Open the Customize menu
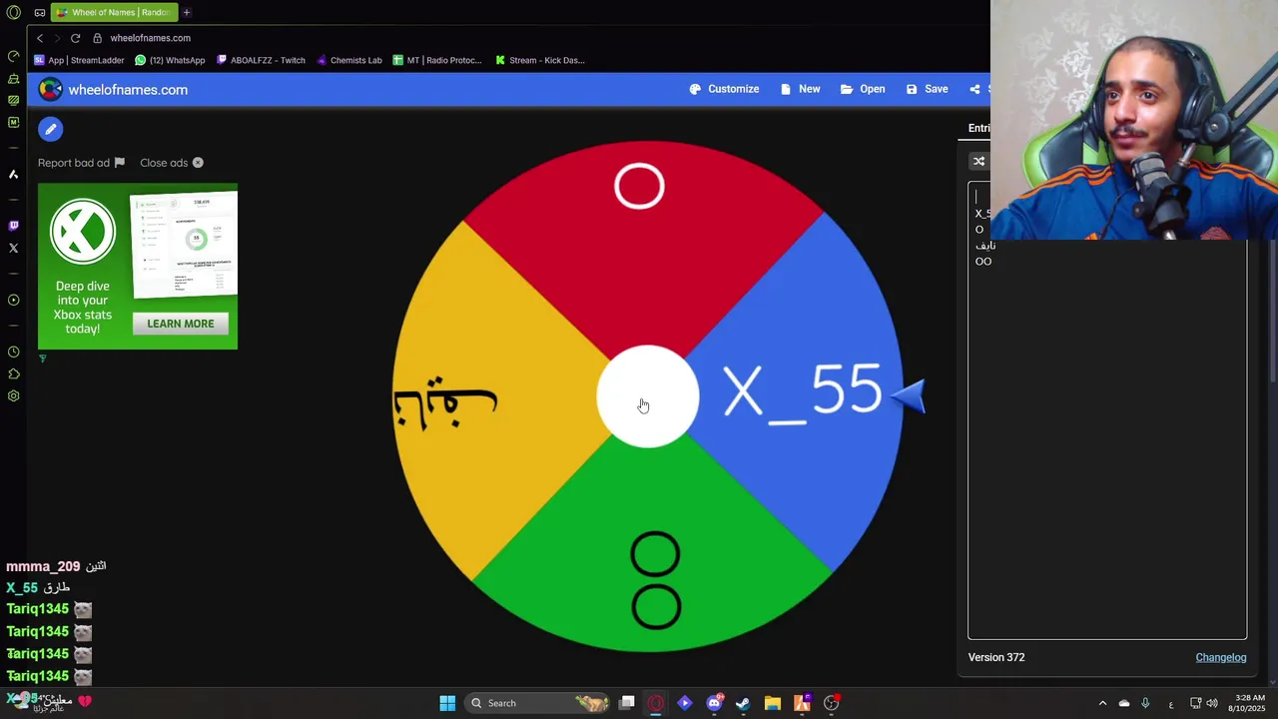The image size is (1278, 719). 724,89
